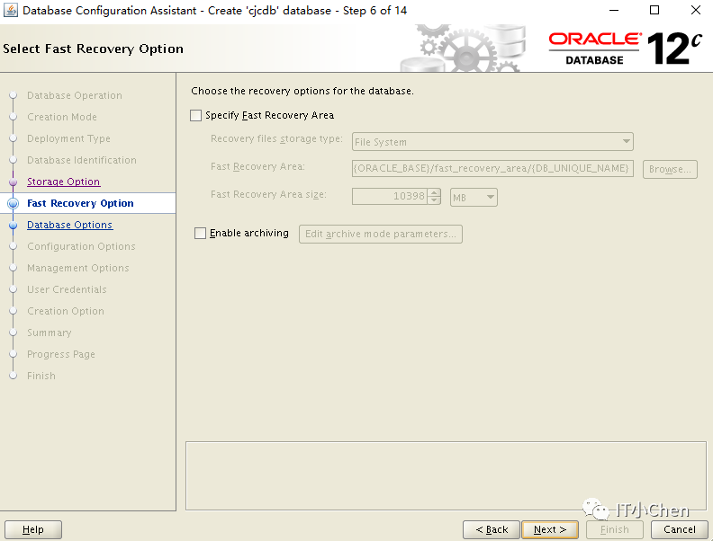Click User Credentials step label

pyautogui.click(x=67, y=289)
